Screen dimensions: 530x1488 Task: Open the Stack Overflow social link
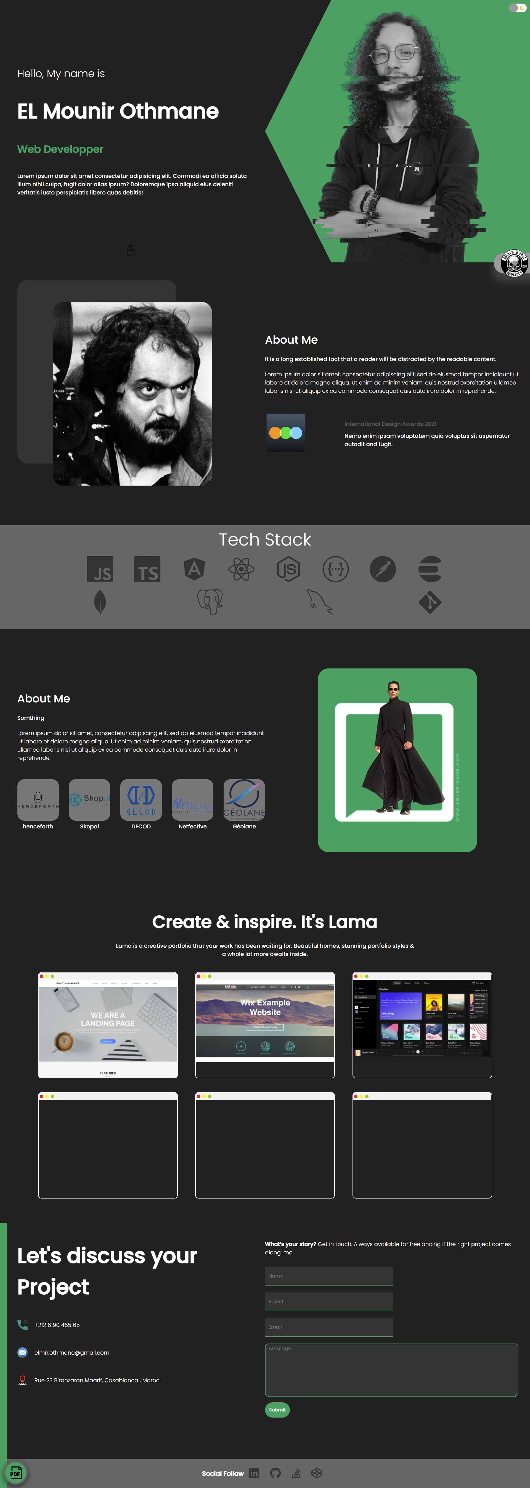[x=296, y=1473]
